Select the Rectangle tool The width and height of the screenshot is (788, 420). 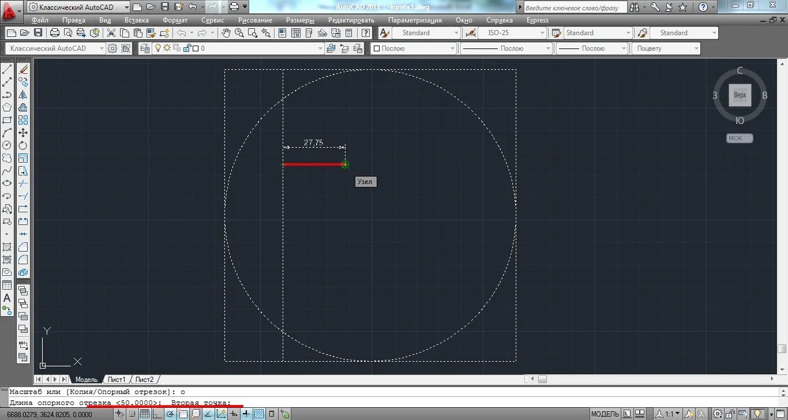coord(7,120)
